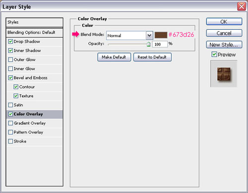
Task: Toggle the Preview checkbox
Action: pyautogui.click(x=214, y=54)
